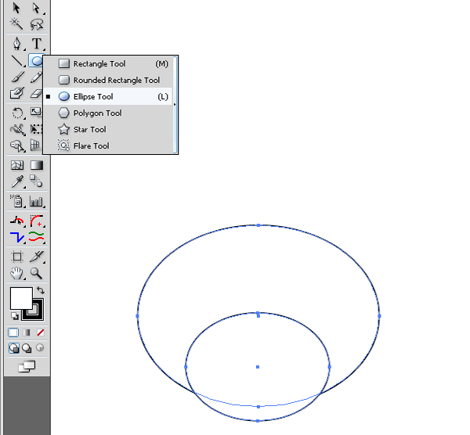This screenshot has width=470, height=435.
Task: Choose Polygon Tool from the flyout
Action: [108, 113]
